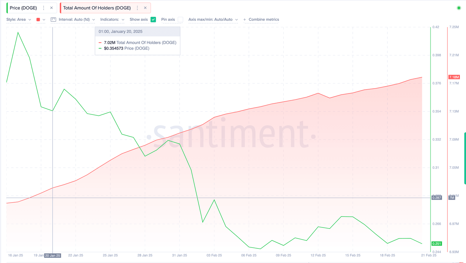
Task: Open the Style: Area dropdown
Action: [19, 19]
